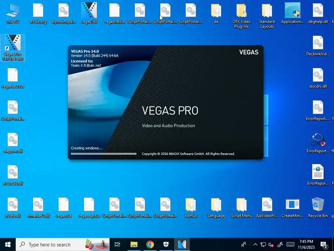Screen dimensions: 334x251
Task: Open Windows Ink Workspace pen icon
Action: pyautogui.click(x=280, y=244)
